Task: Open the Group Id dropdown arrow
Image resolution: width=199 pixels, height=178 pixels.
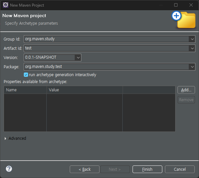Action: pos(192,39)
